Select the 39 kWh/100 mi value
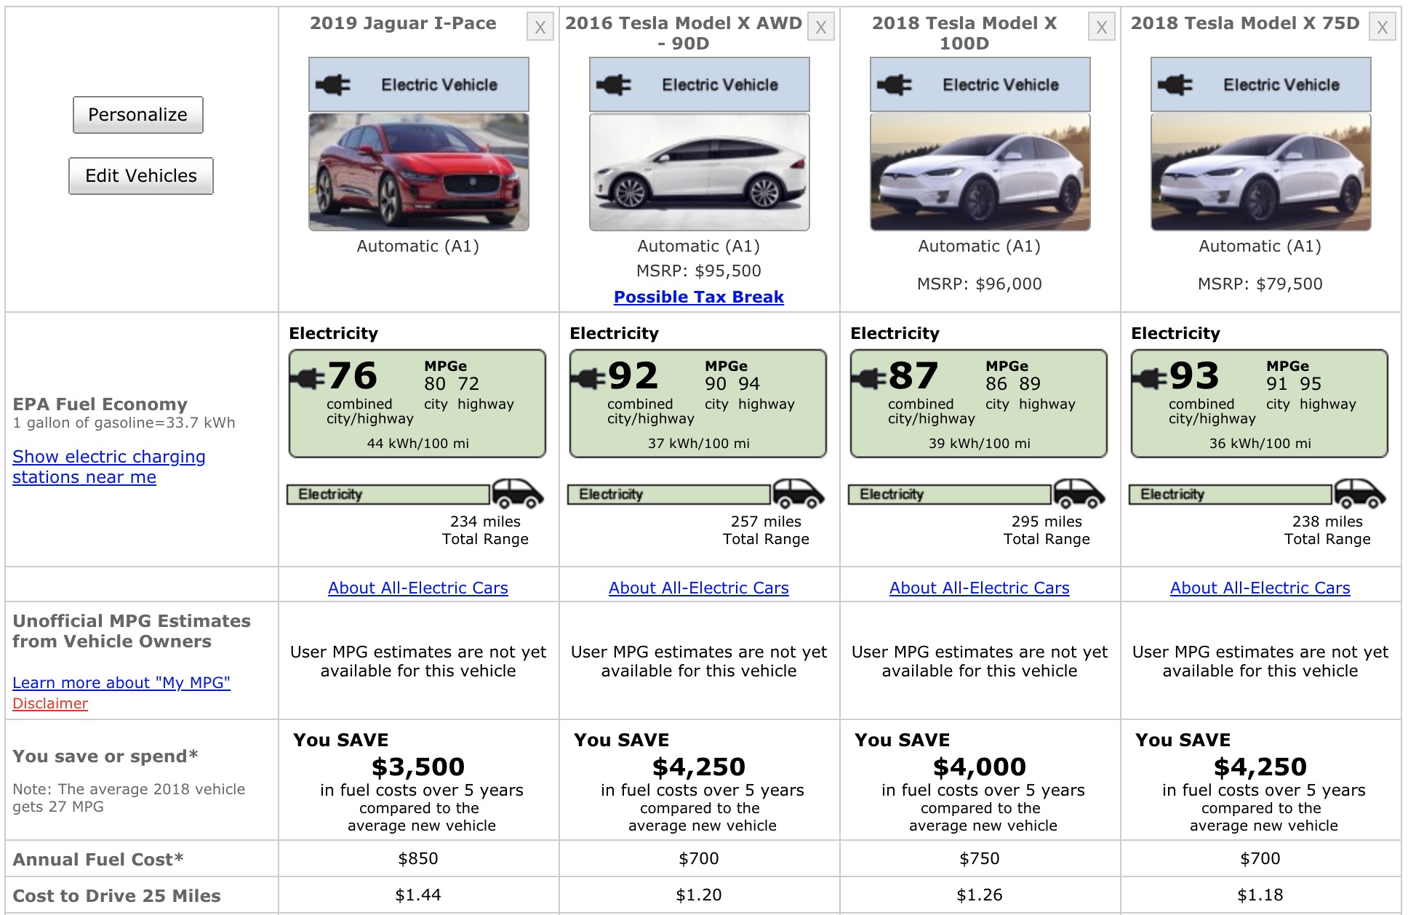Image resolution: width=1408 pixels, height=915 pixels. point(980,443)
